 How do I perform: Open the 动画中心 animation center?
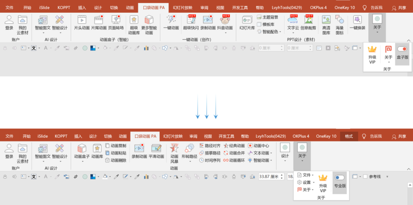point(259,145)
